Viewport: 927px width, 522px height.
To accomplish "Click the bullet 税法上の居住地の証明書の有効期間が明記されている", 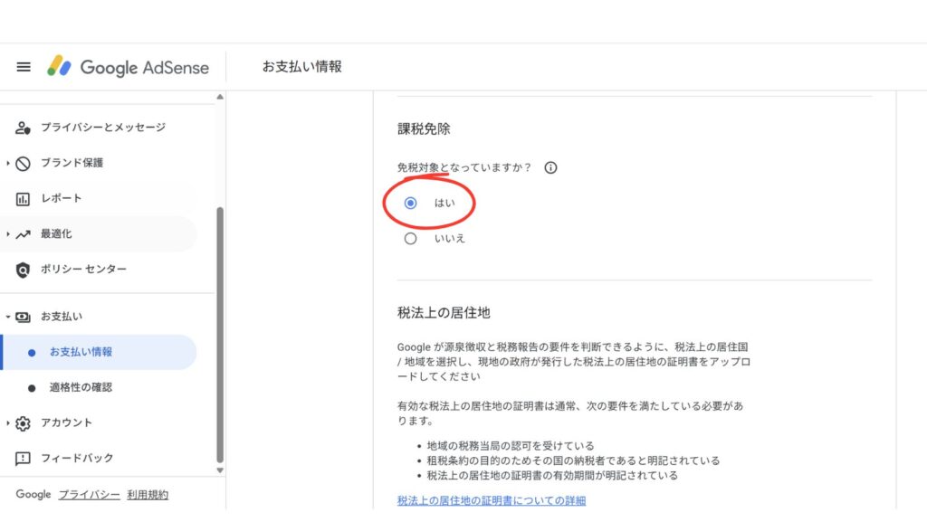I will (552, 475).
